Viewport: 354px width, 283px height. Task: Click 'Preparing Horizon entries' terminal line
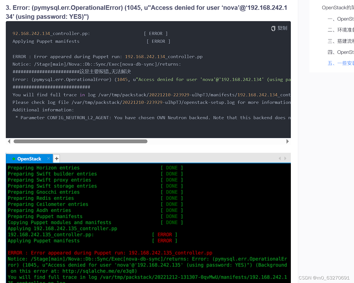click(x=43, y=168)
